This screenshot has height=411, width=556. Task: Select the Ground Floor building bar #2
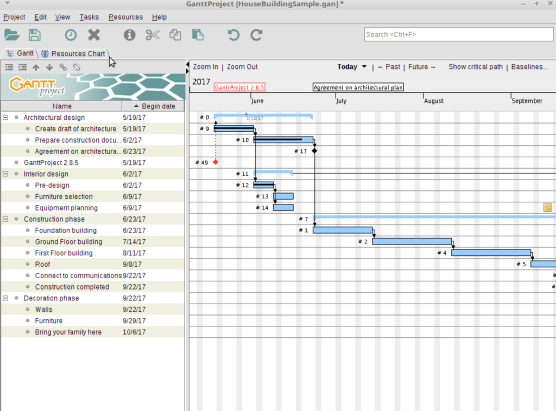coord(412,241)
